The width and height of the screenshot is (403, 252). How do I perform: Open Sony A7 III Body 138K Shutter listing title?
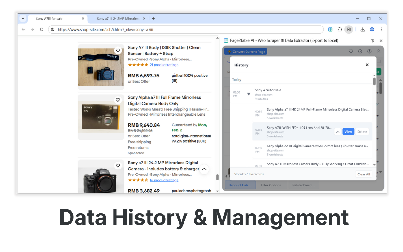(x=164, y=50)
